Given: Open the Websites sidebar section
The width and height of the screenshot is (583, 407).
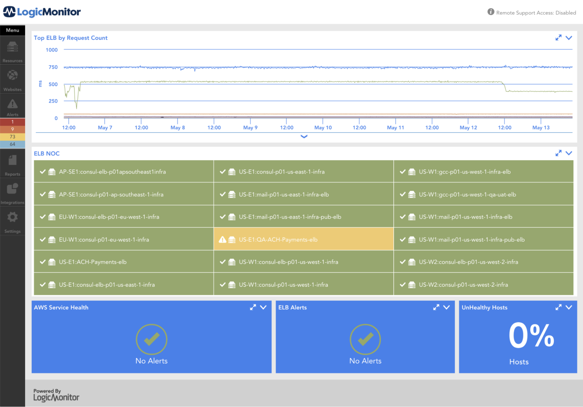Looking at the screenshot, I should [x=13, y=79].
